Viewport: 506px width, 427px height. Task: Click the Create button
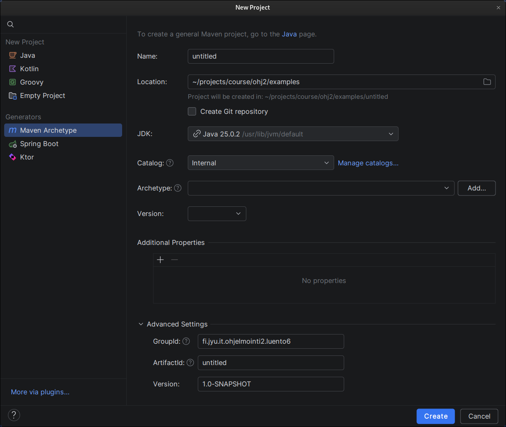tap(435, 416)
